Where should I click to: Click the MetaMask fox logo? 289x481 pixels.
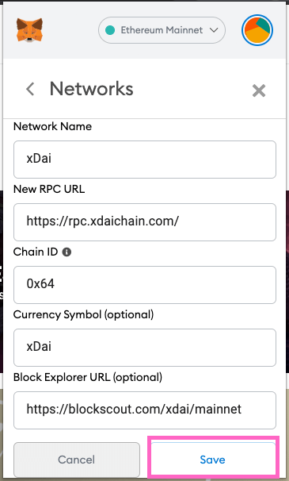pyautogui.click(x=29, y=30)
